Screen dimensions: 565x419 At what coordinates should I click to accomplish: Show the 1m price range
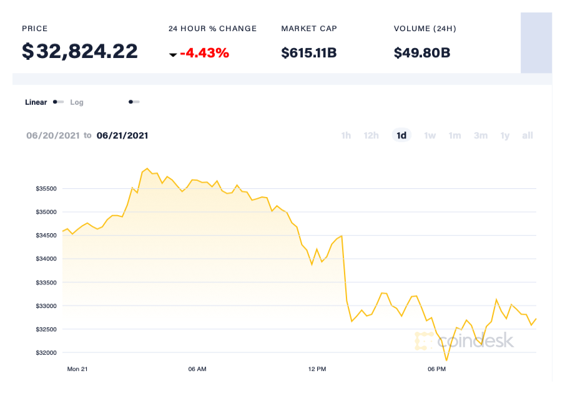click(x=454, y=135)
